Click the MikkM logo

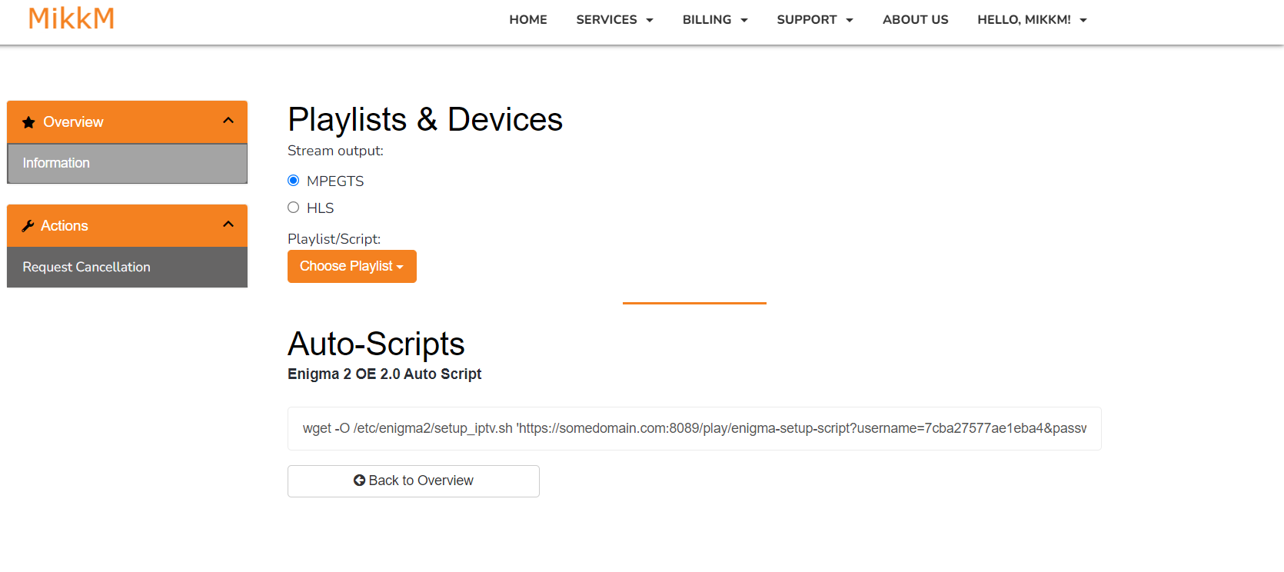[72, 18]
